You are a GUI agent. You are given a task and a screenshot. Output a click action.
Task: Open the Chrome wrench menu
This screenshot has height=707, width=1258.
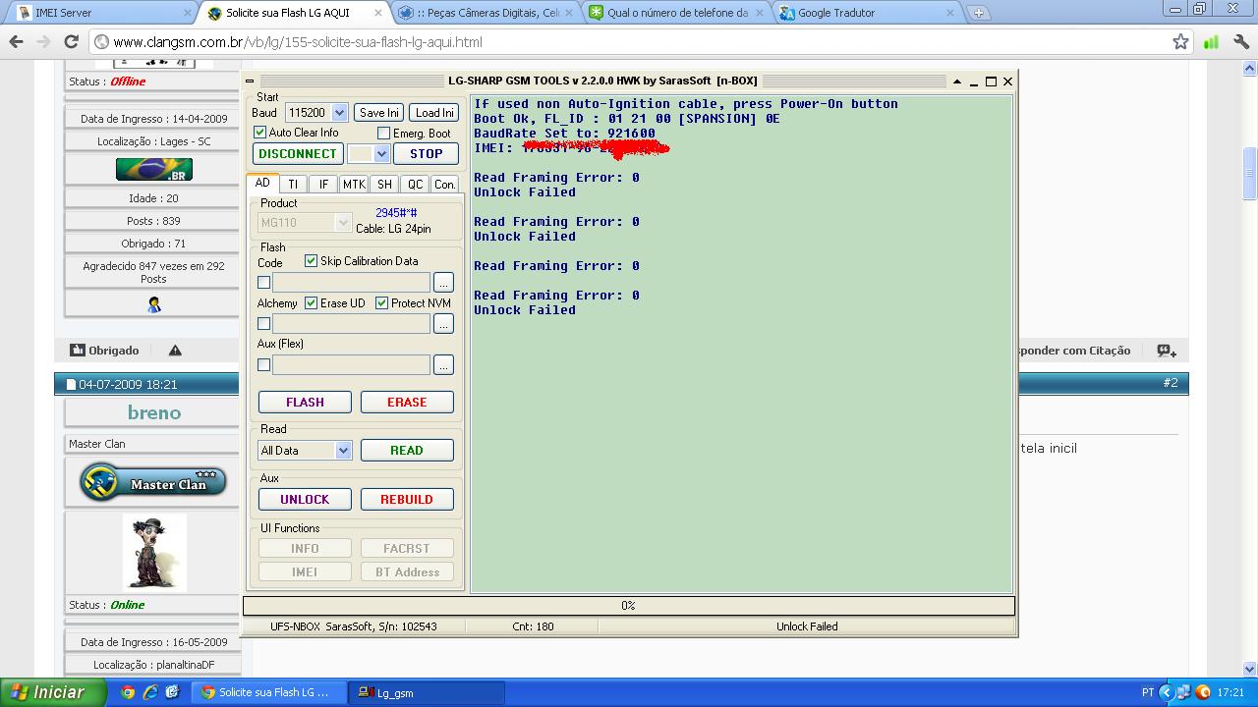[x=1241, y=42]
